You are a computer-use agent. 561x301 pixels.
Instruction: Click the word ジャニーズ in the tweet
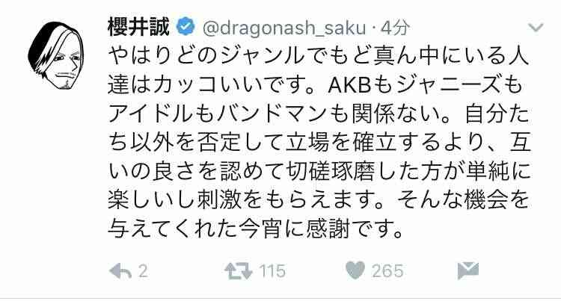tap(447, 86)
